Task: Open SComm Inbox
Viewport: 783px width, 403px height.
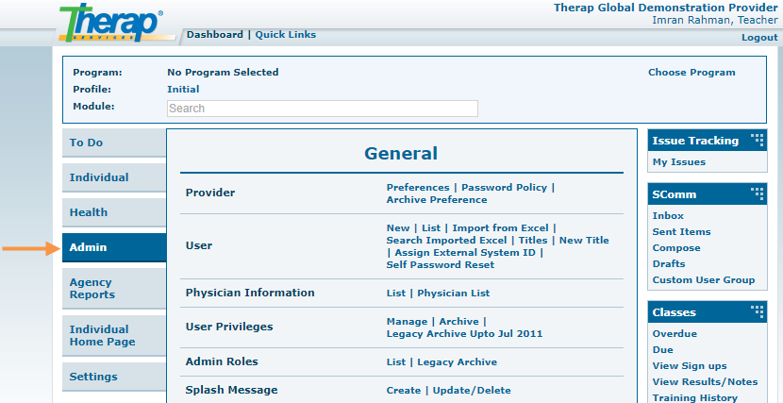Action: [668, 216]
